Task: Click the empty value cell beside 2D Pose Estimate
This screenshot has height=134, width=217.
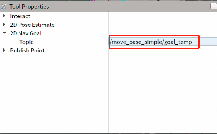Action: pos(163,25)
